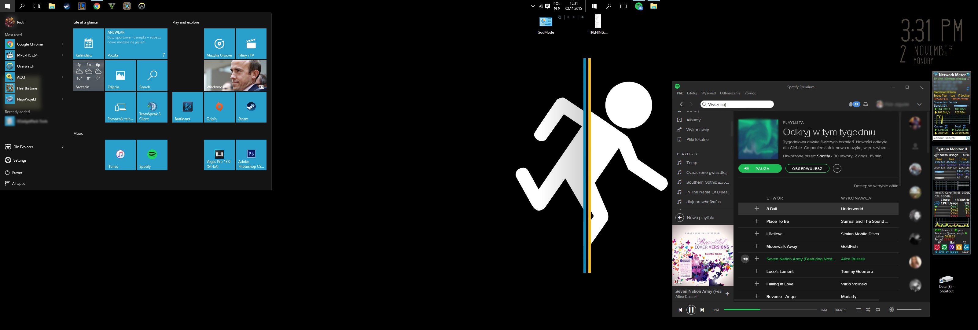Click the Spotify creator link
Viewport: 978px width, 330px height.
pos(823,156)
